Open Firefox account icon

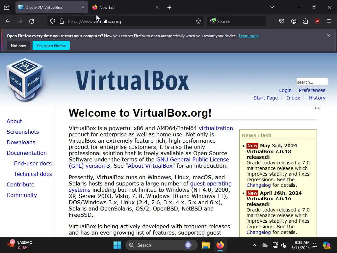[x=294, y=21]
